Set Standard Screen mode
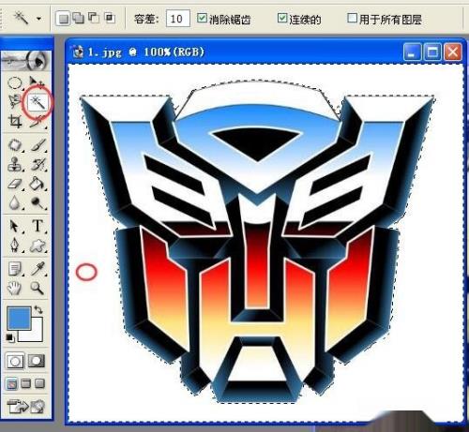 point(12,384)
